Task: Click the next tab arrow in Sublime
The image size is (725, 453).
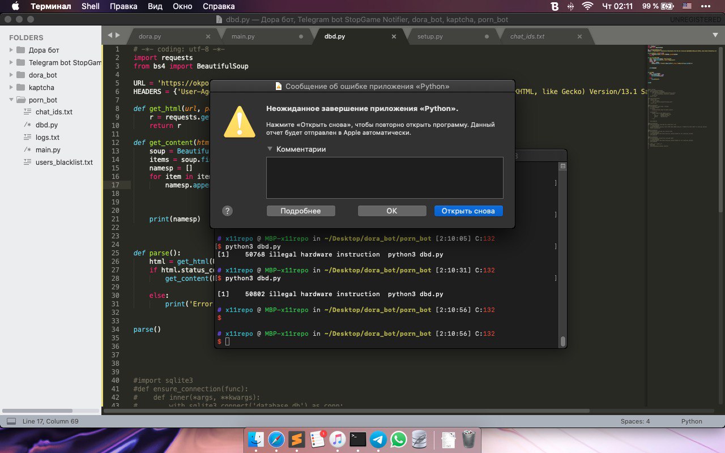Action: 117,35
